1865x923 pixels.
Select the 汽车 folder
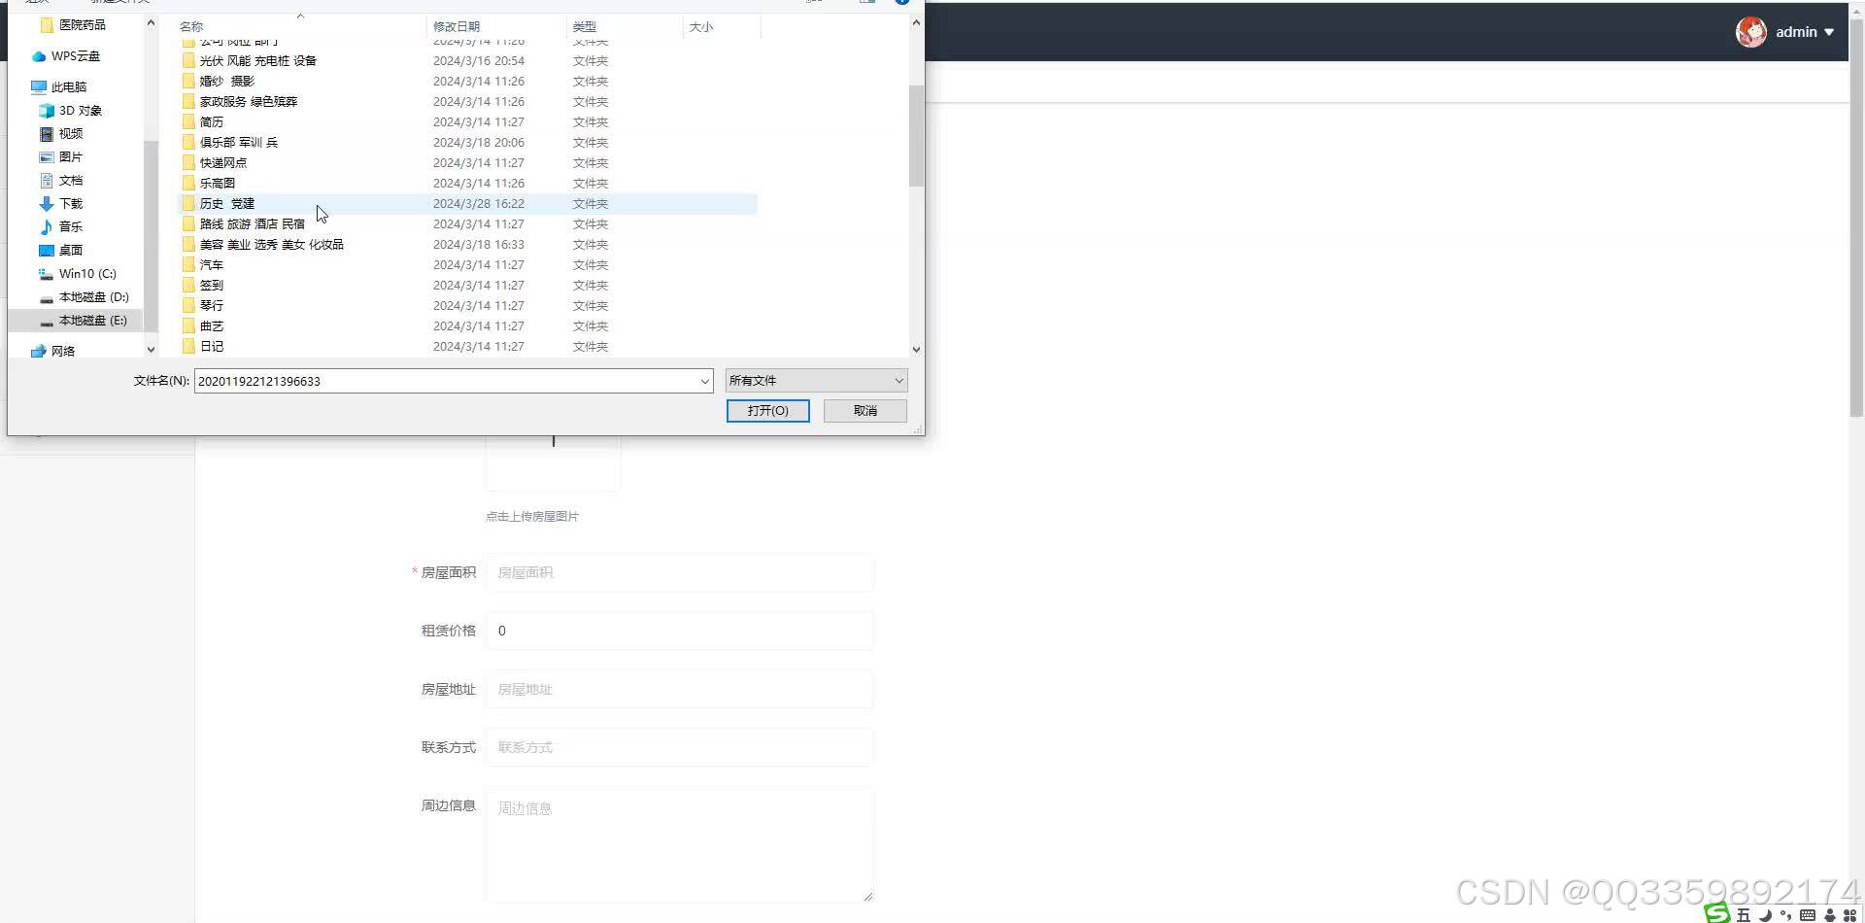(x=211, y=264)
